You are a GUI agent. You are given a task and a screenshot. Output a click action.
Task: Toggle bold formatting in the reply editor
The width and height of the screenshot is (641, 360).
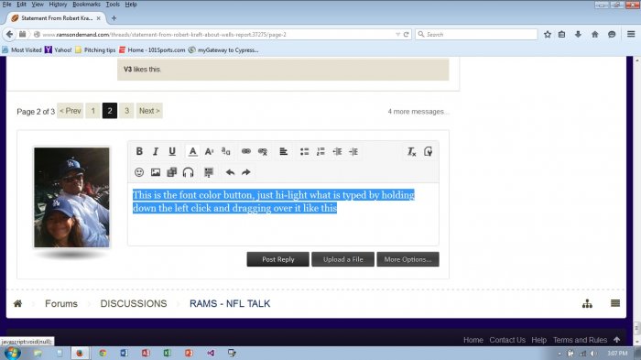(x=139, y=151)
